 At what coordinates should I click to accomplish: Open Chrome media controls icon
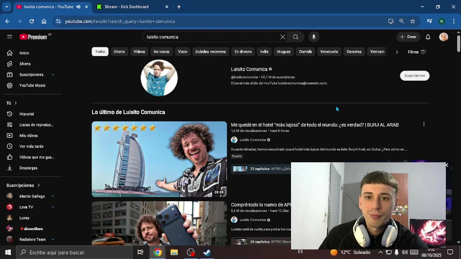pos(429,21)
